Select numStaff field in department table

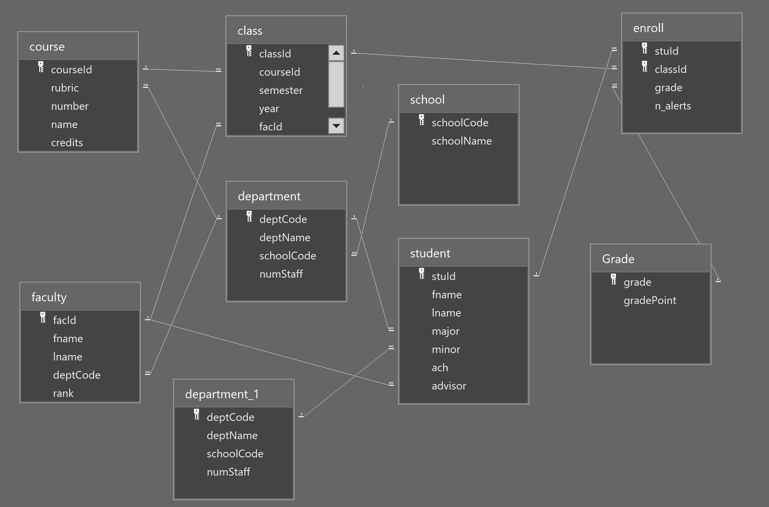tap(281, 274)
